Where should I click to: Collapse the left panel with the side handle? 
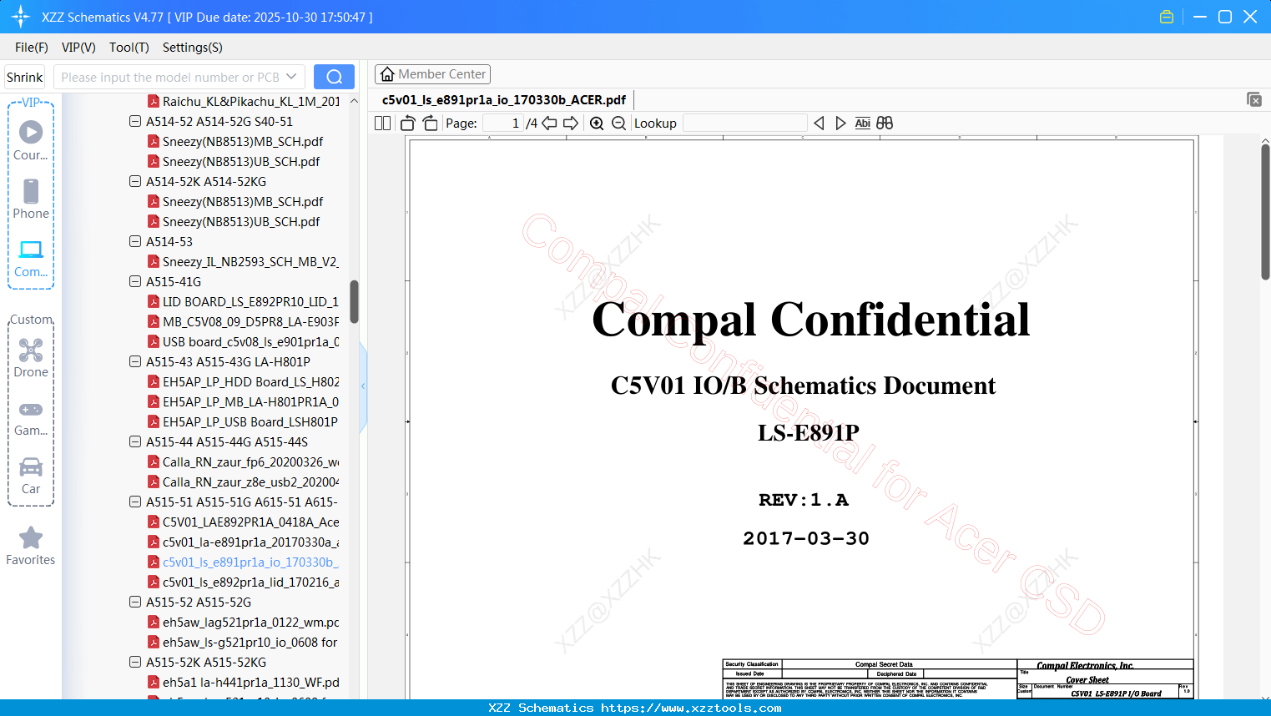[x=363, y=386]
